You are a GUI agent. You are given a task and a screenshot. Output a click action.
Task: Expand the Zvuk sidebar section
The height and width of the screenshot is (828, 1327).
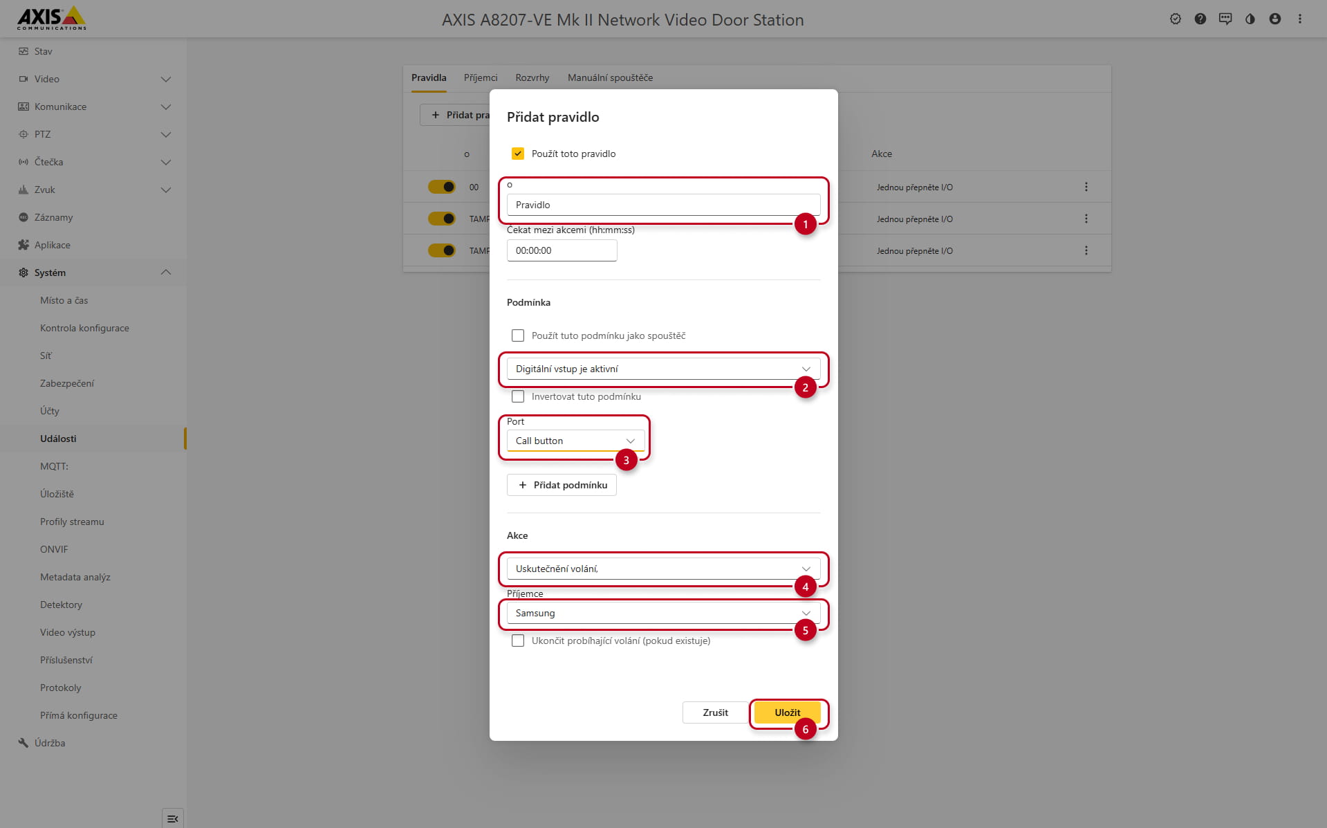[166, 190]
